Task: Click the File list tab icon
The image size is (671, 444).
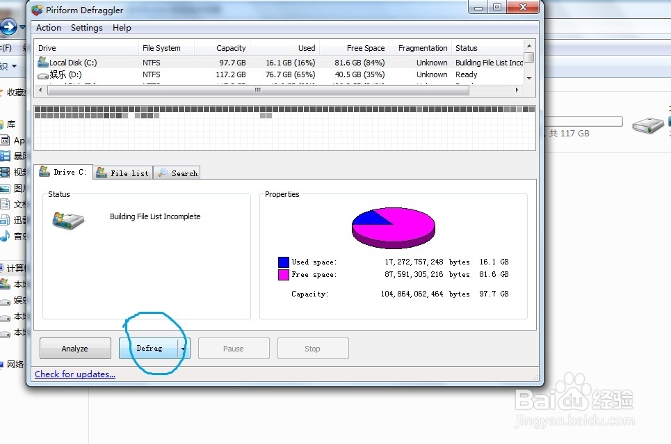Action: [x=102, y=173]
